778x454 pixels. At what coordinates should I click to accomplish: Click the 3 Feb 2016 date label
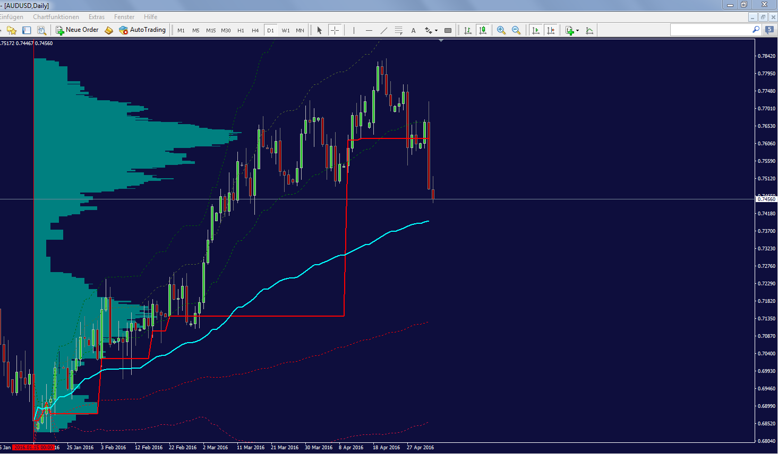click(x=114, y=448)
